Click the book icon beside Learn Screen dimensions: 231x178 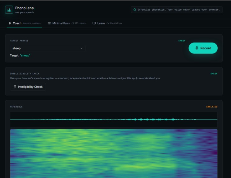click(x=94, y=23)
